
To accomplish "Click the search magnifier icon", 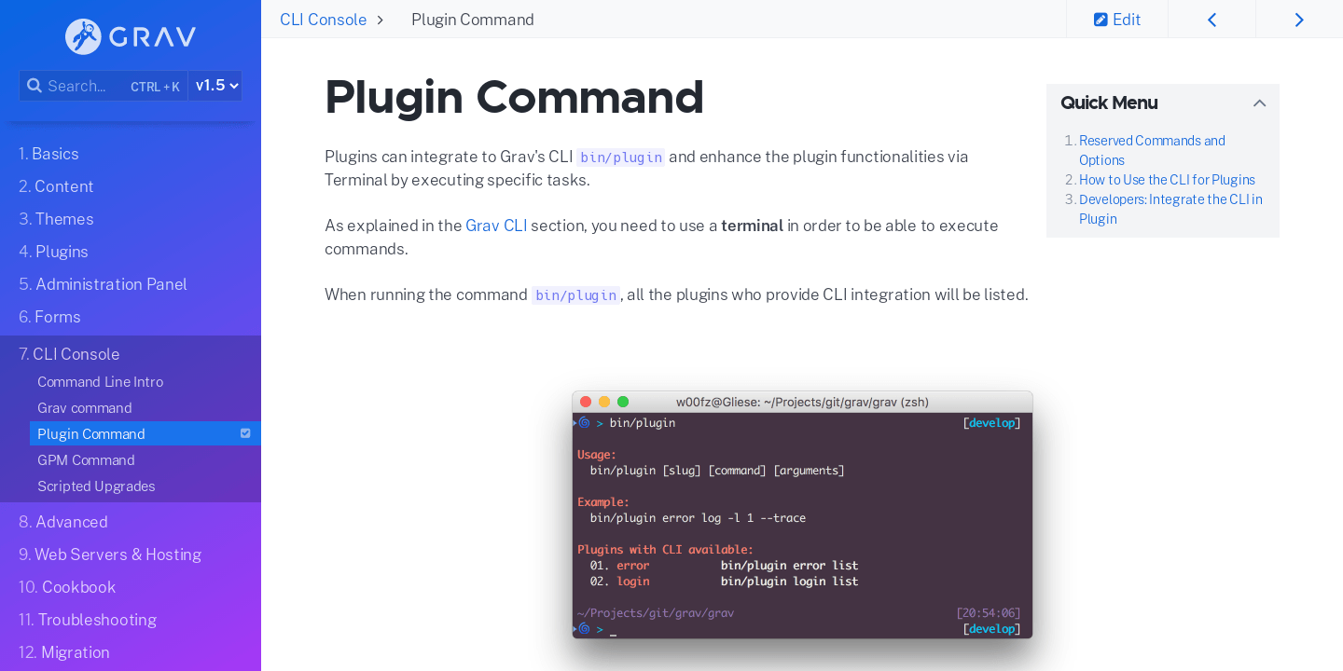I will [35, 86].
